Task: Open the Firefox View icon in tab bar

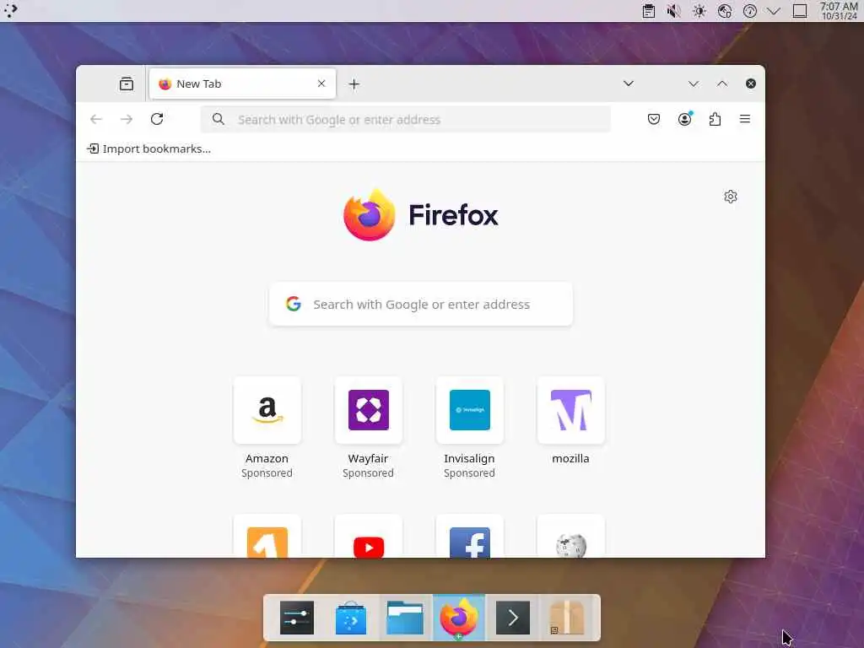Action: [x=127, y=84]
